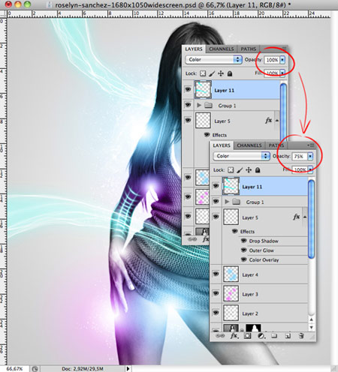This screenshot has width=338, height=372.
Task: Switch to the Paths tab in the back panel
Action: (249, 49)
